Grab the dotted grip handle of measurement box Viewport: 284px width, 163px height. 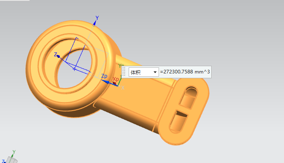125,72
